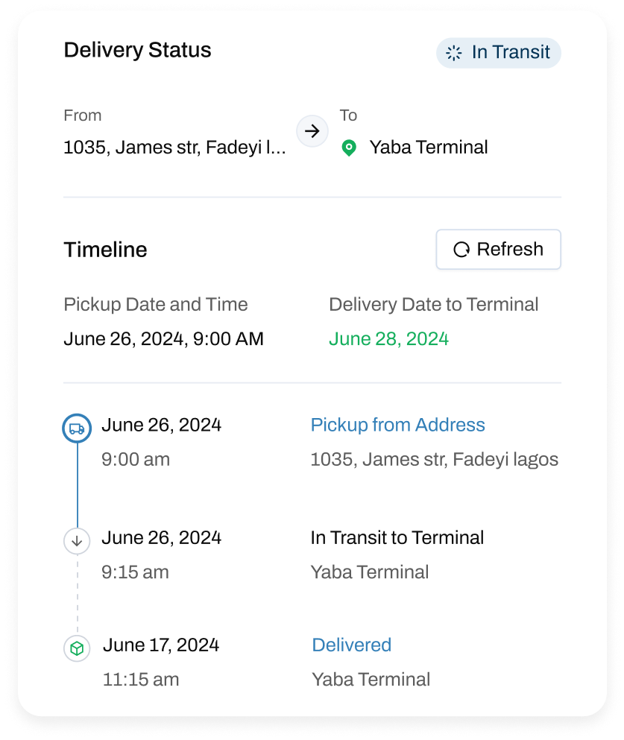Click the 11:15 am delivered timestamp
This screenshot has width=624, height=740.
pos(140,679)
